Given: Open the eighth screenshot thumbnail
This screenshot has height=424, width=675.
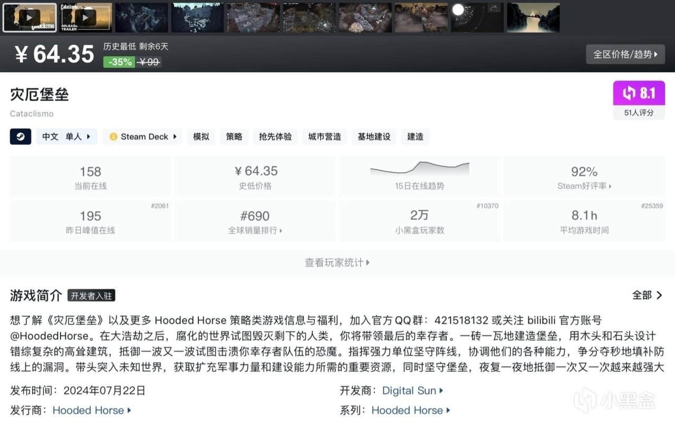Looking at the screenshot, I should tap(421, 17).
